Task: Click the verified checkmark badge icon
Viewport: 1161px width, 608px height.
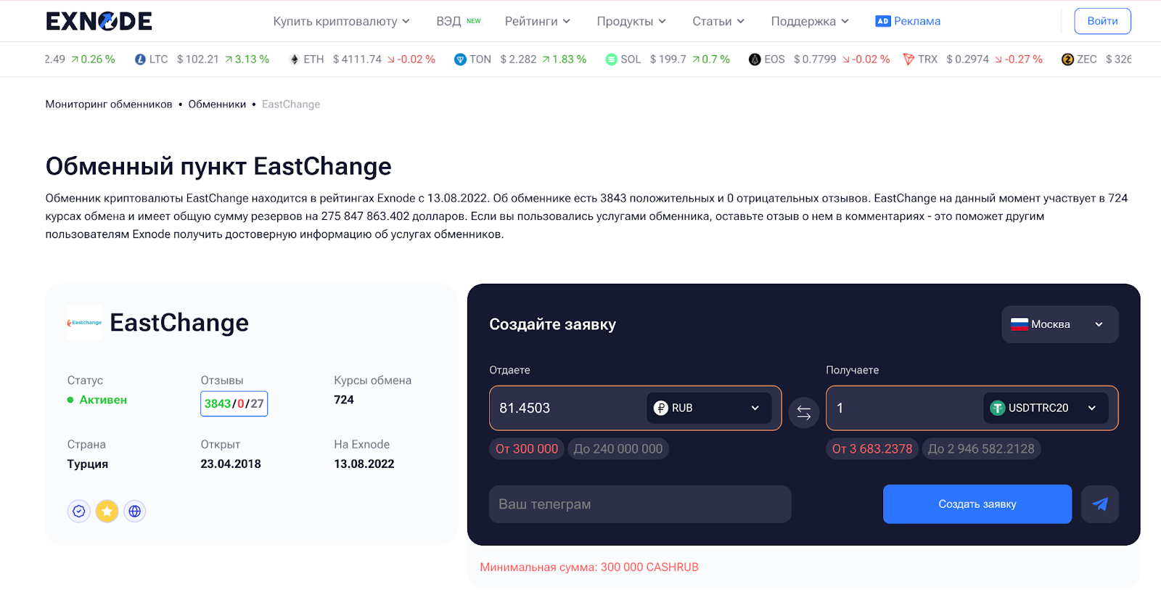Action: point(79,512)
